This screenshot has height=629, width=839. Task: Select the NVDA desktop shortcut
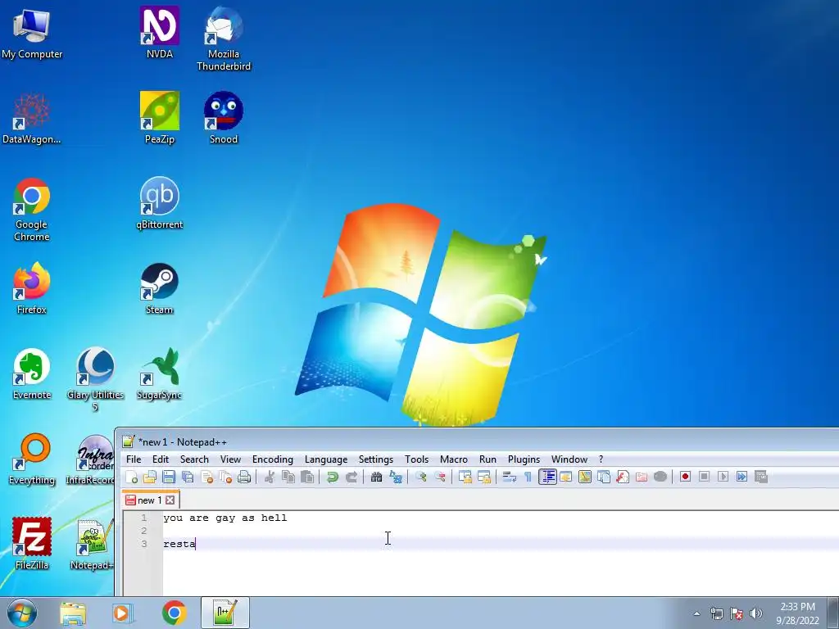(x=160, y=32)
